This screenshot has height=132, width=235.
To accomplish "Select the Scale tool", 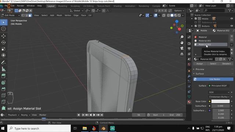I will pos(4,49).
